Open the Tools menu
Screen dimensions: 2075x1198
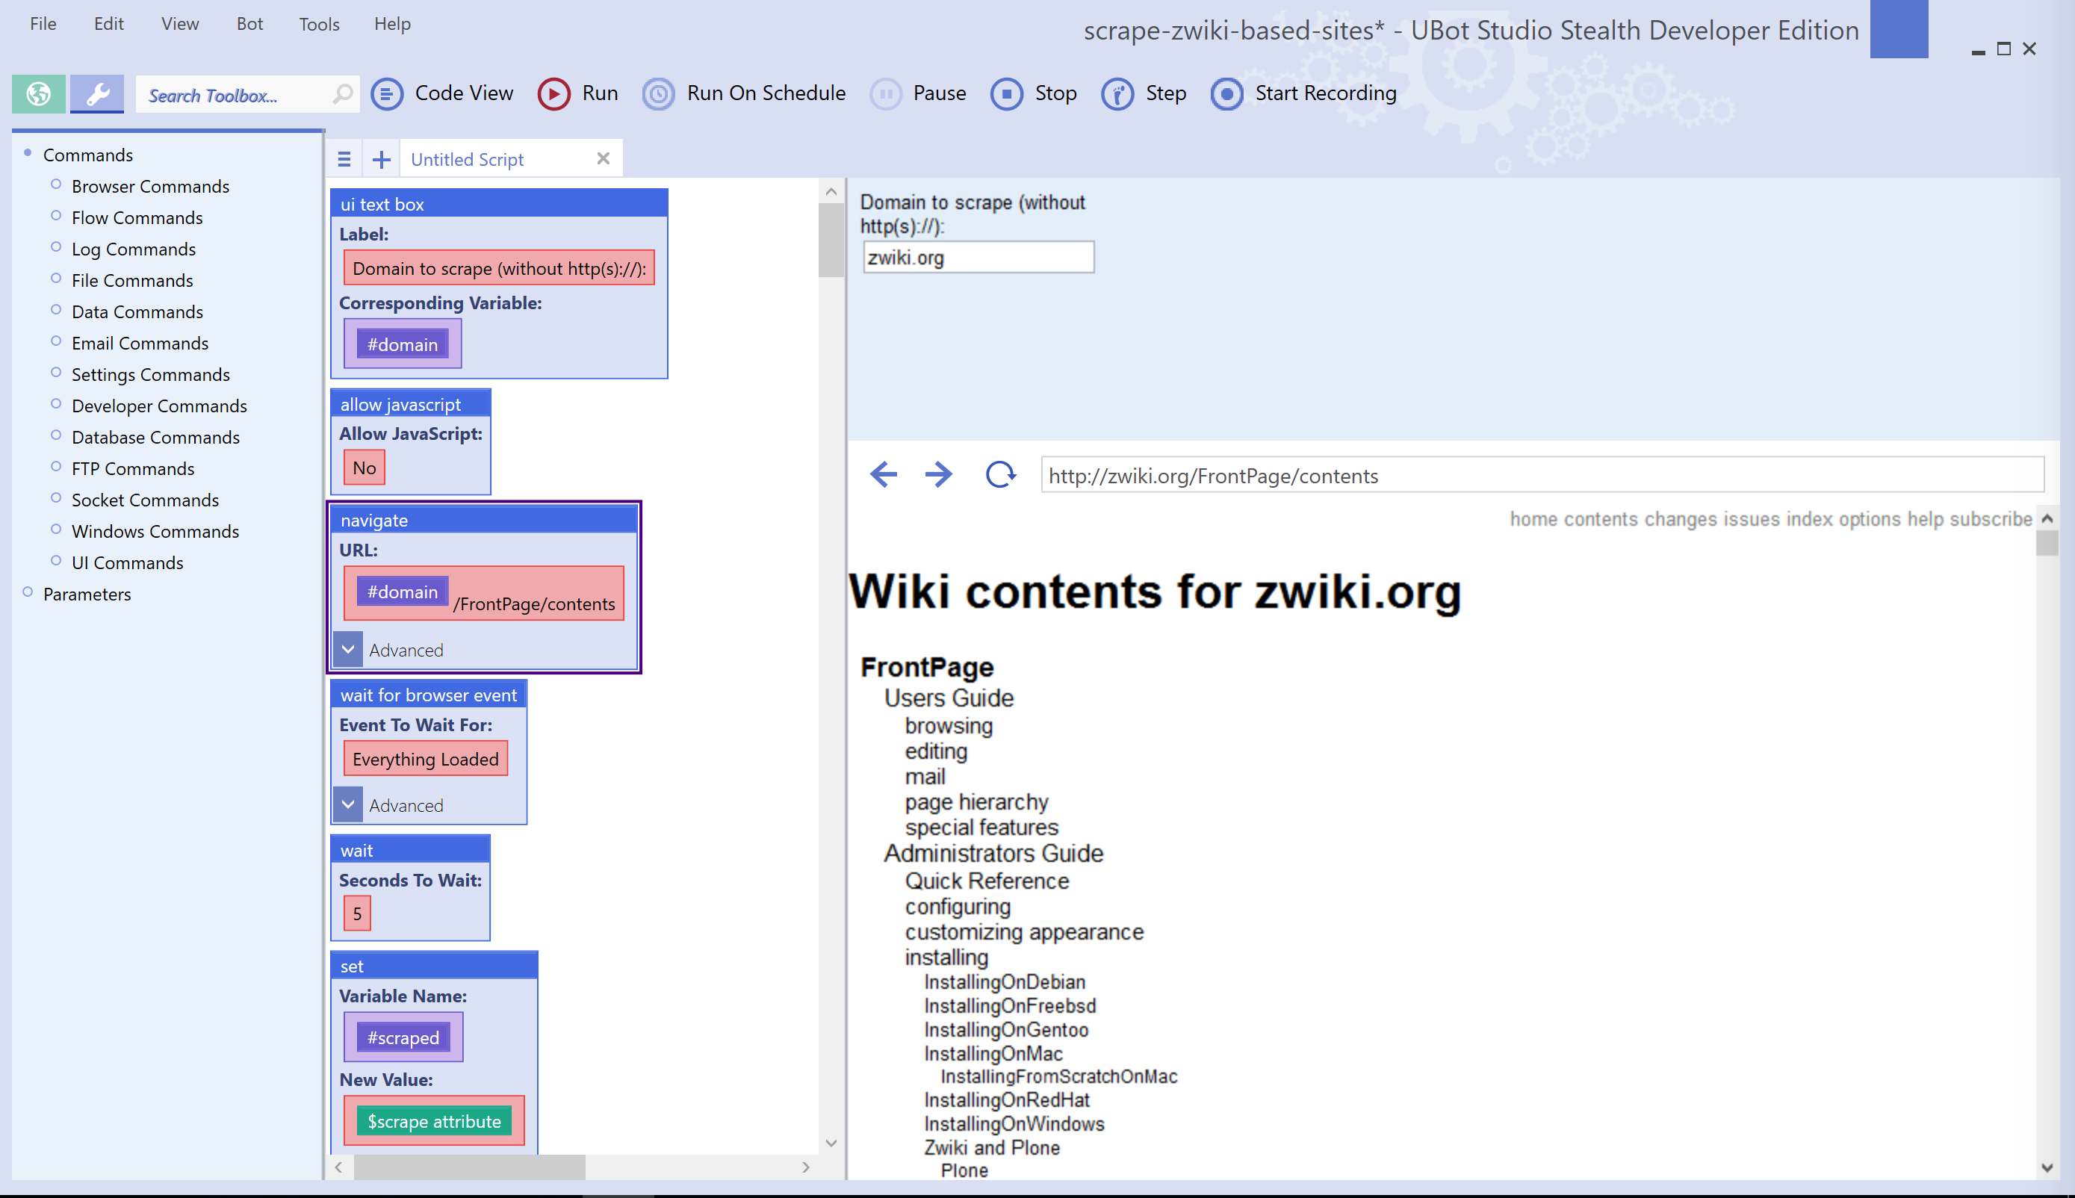pos(319,24)
